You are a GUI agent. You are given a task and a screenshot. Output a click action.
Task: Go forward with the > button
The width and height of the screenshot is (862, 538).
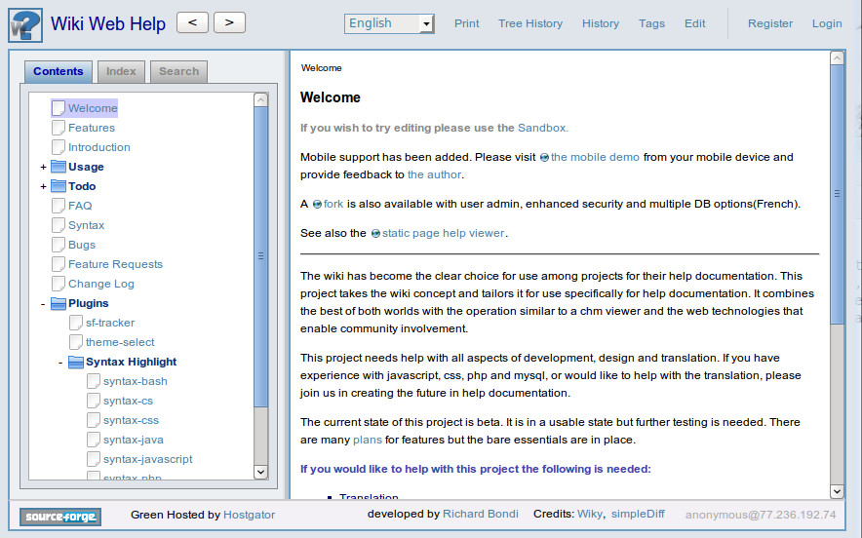coord(229,22)
